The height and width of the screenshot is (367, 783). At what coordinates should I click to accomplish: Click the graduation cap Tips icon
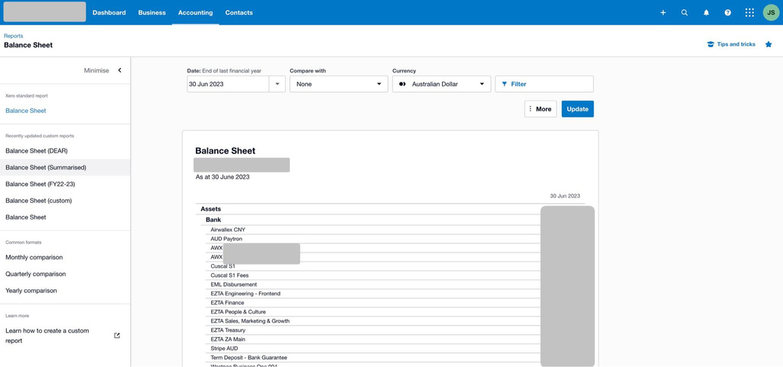[x=710, y=44]
